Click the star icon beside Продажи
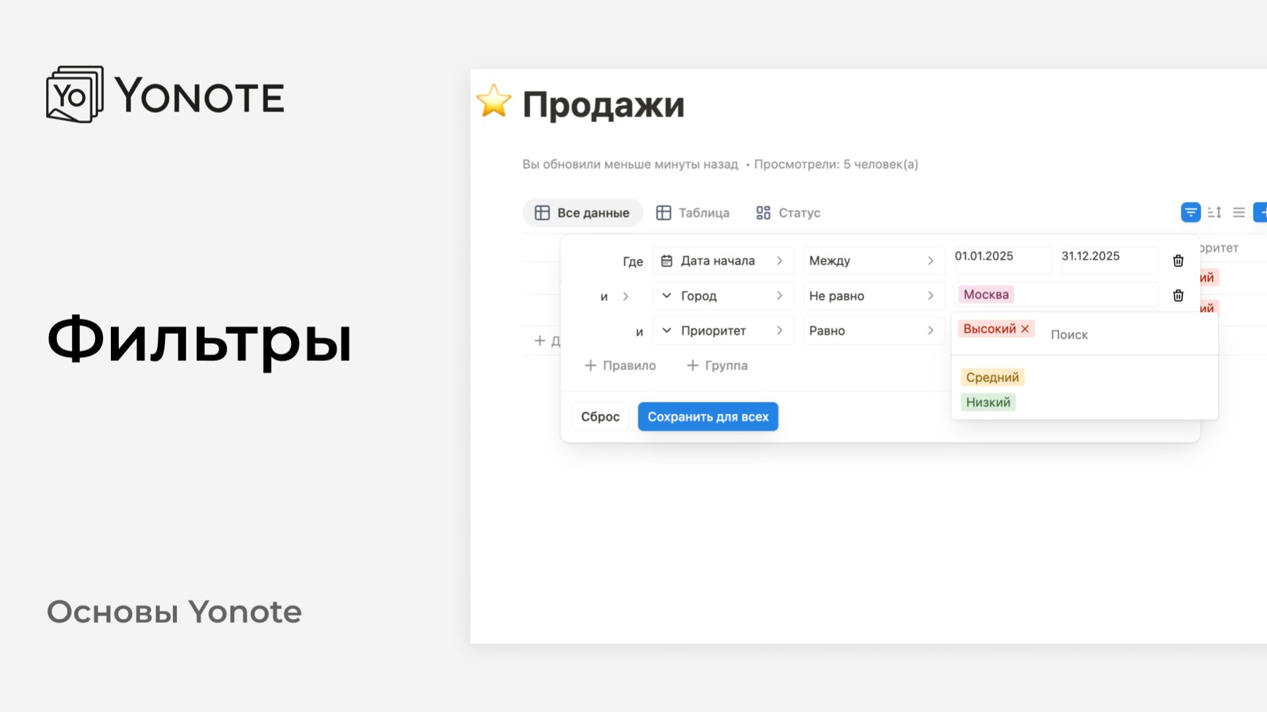The image size is (1267, 712). [494, 102]
